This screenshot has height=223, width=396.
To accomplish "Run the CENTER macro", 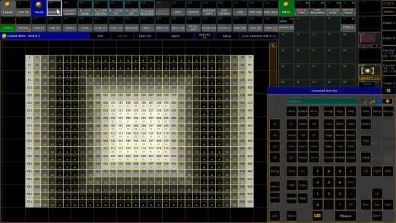I will [x=193, y=8].
